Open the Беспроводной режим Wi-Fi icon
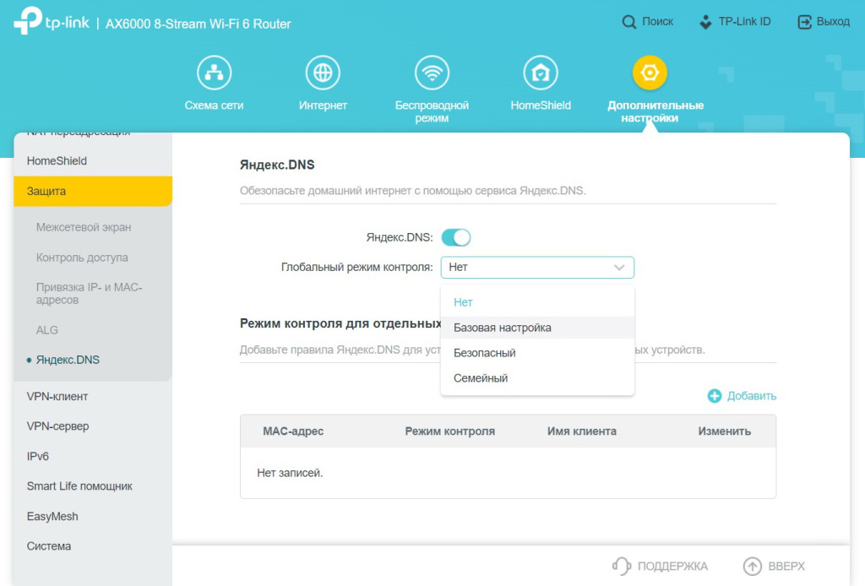Screen dimensions: 865x586 (432, 73)
